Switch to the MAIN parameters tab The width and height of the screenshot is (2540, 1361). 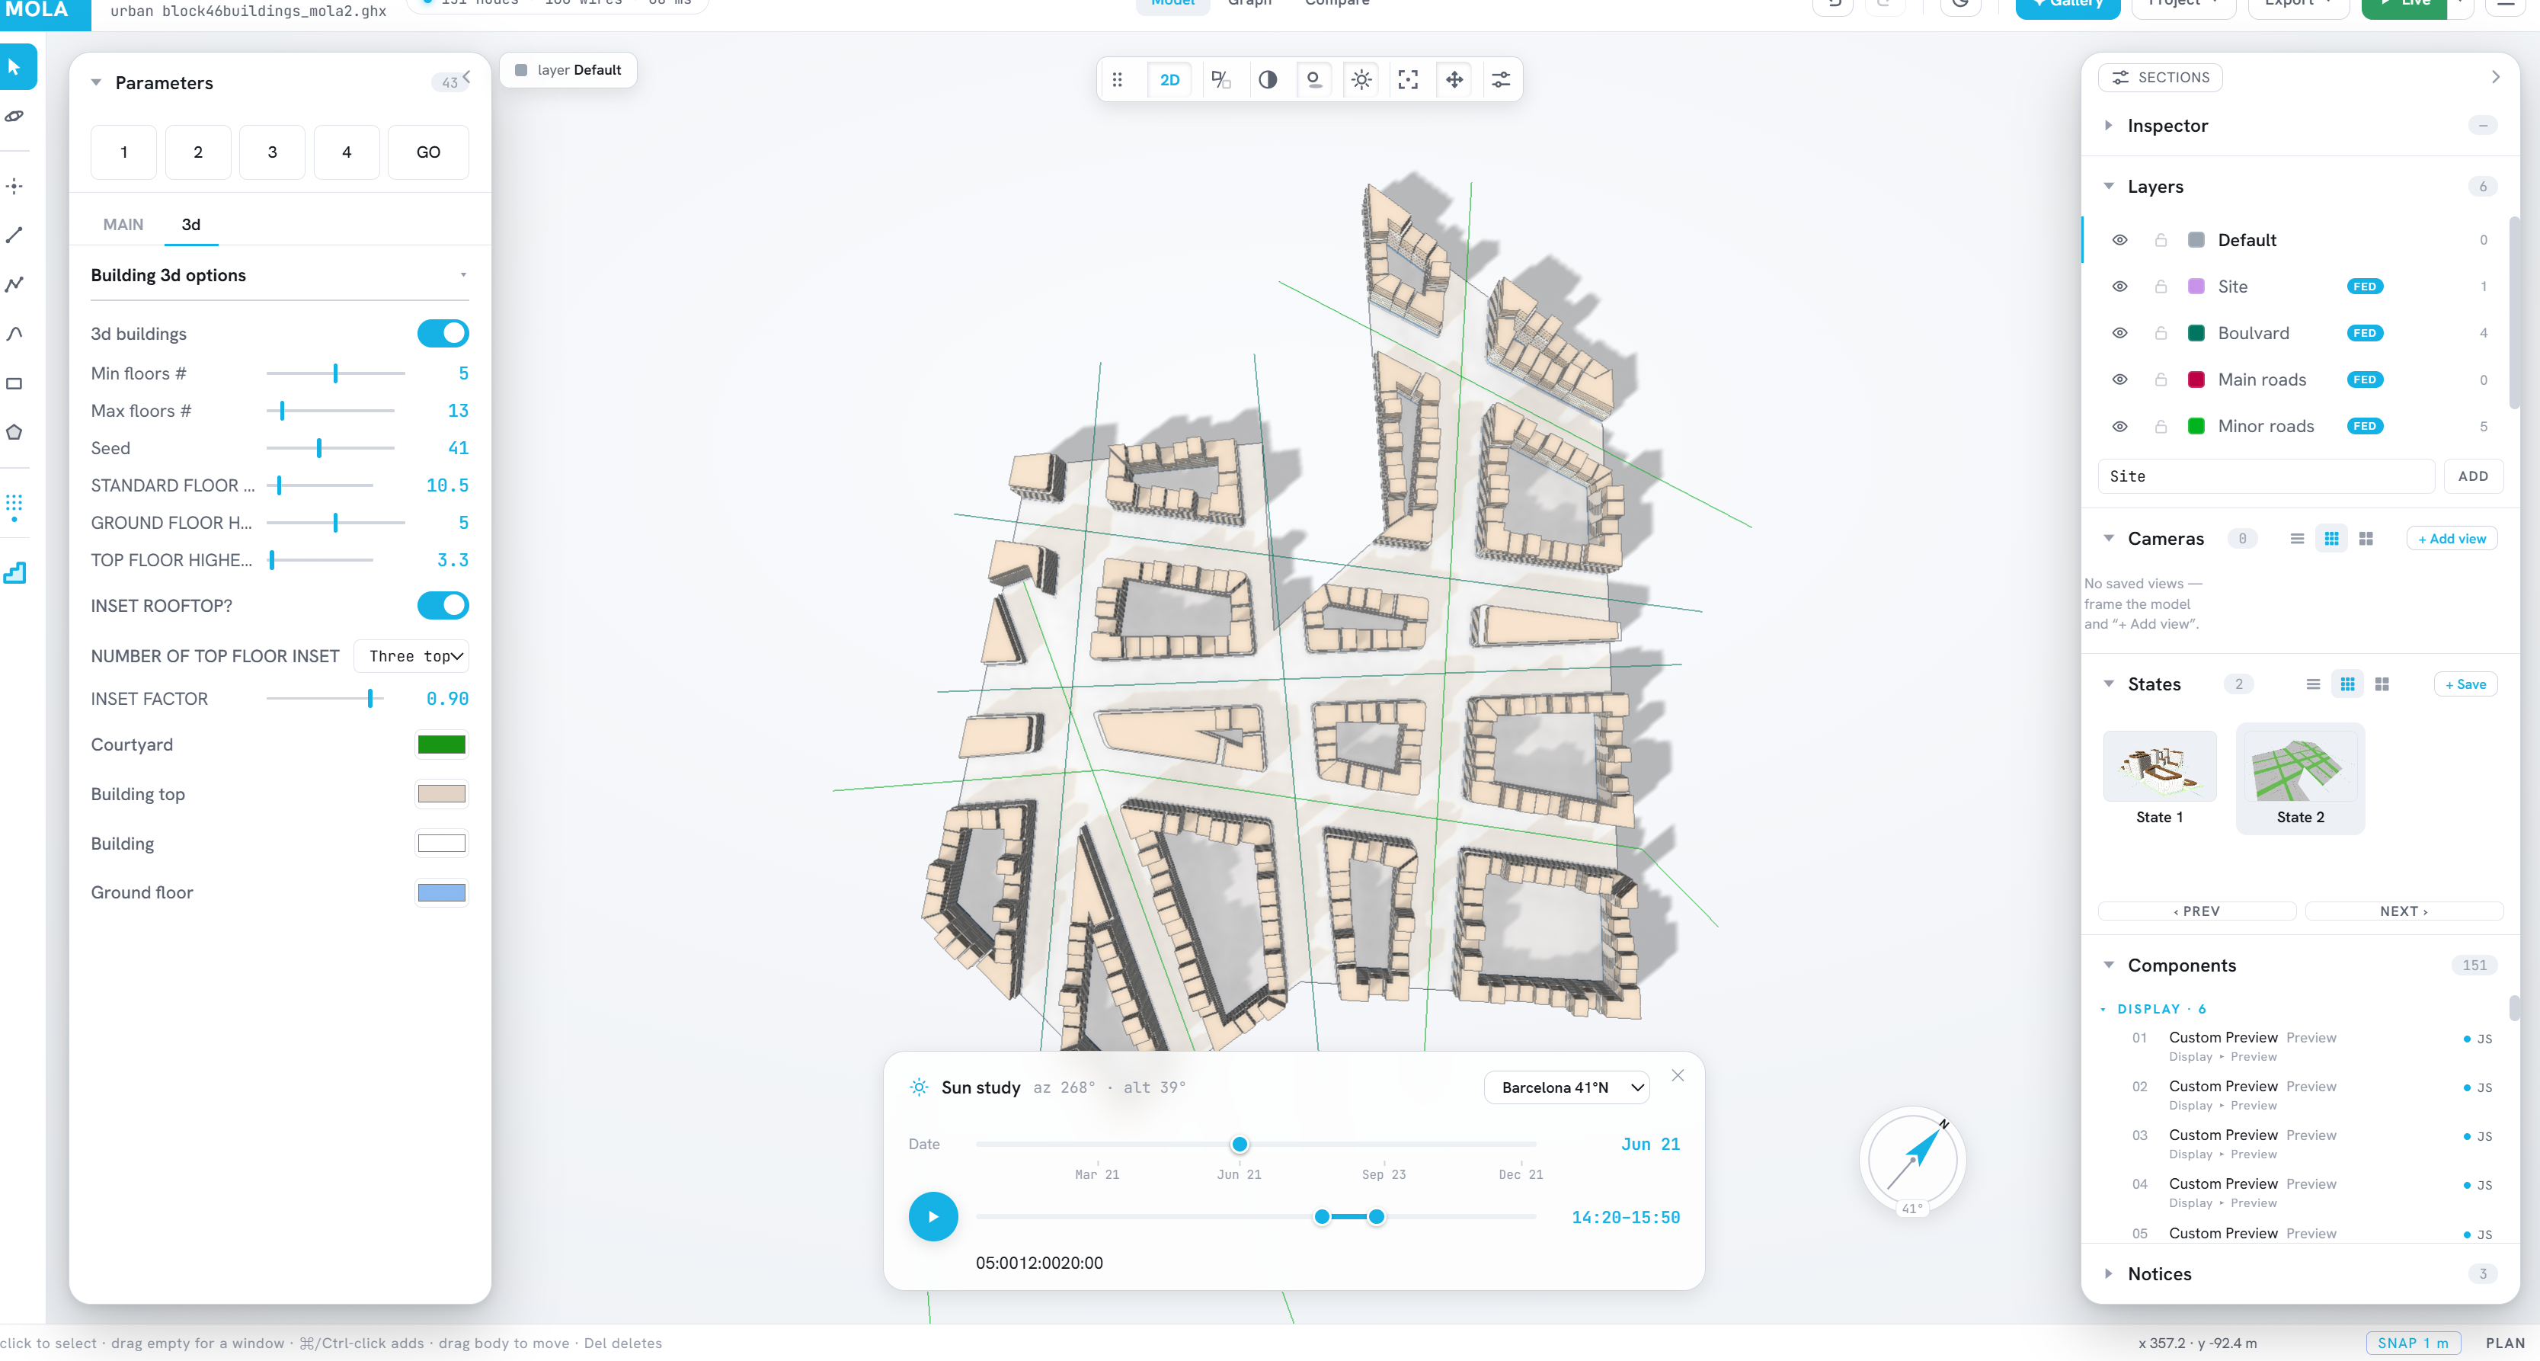click(x=123, y=225)
